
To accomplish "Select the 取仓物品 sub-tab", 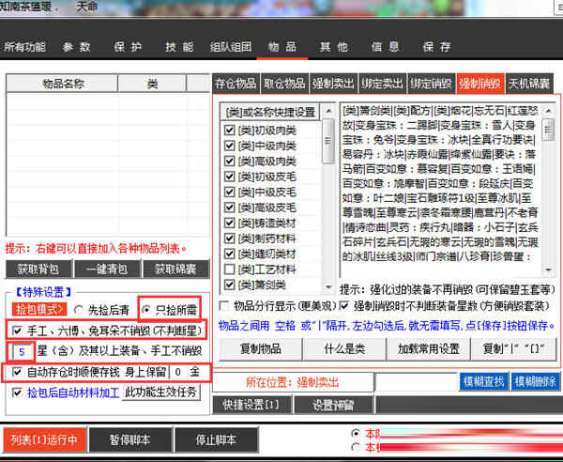I will tap(284, 84).
